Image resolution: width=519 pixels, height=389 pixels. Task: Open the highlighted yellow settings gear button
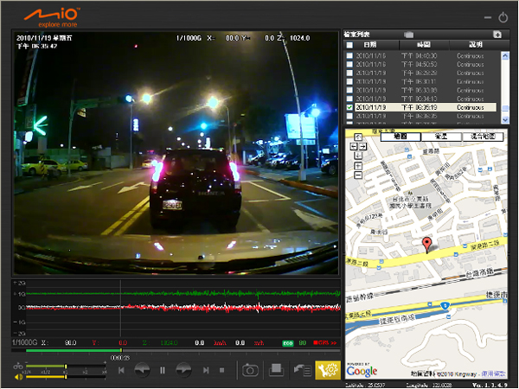(328, 370)
